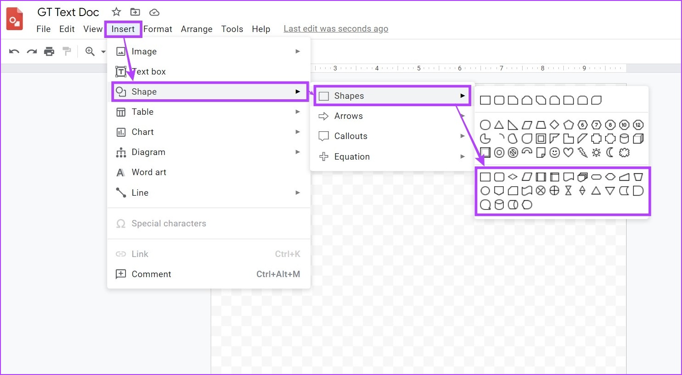The width and height of the screenshot is (682, 375).
Task: Click the print icon
Action: coord(49,51)
